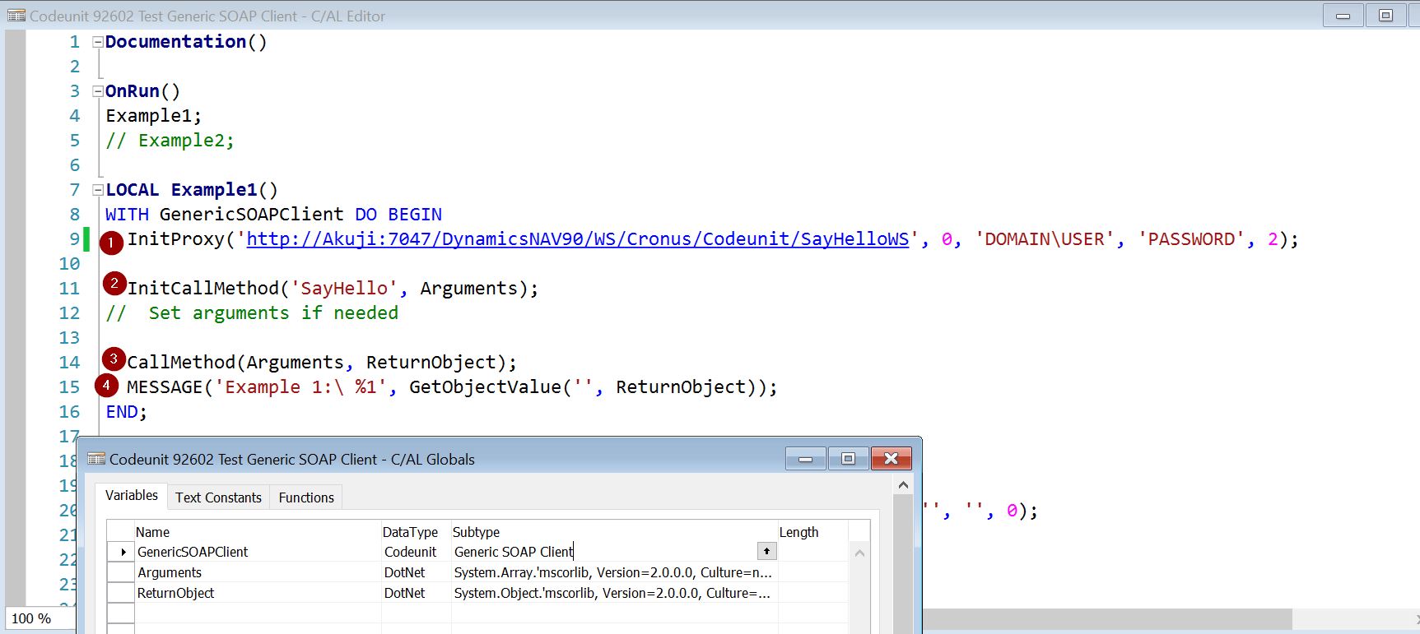
Task: Click the 'SayHello' string in InitCallMethod
Action: (344, 289)
